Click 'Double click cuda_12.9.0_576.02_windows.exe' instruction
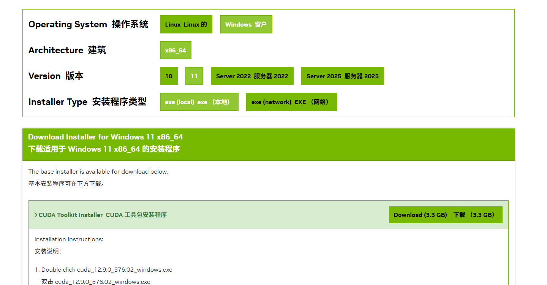 pyautogui.click(x=107, y=270)
